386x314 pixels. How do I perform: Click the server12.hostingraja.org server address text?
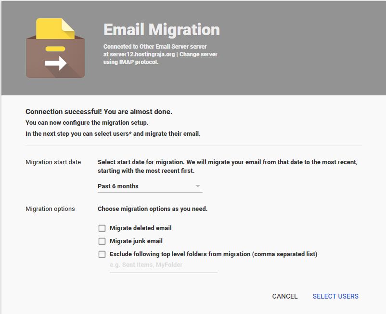click(142, 54)
